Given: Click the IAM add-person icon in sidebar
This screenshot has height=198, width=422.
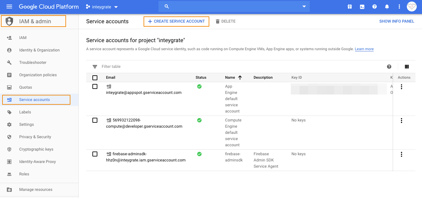Looking at the screenshot, I should [9, 37].
